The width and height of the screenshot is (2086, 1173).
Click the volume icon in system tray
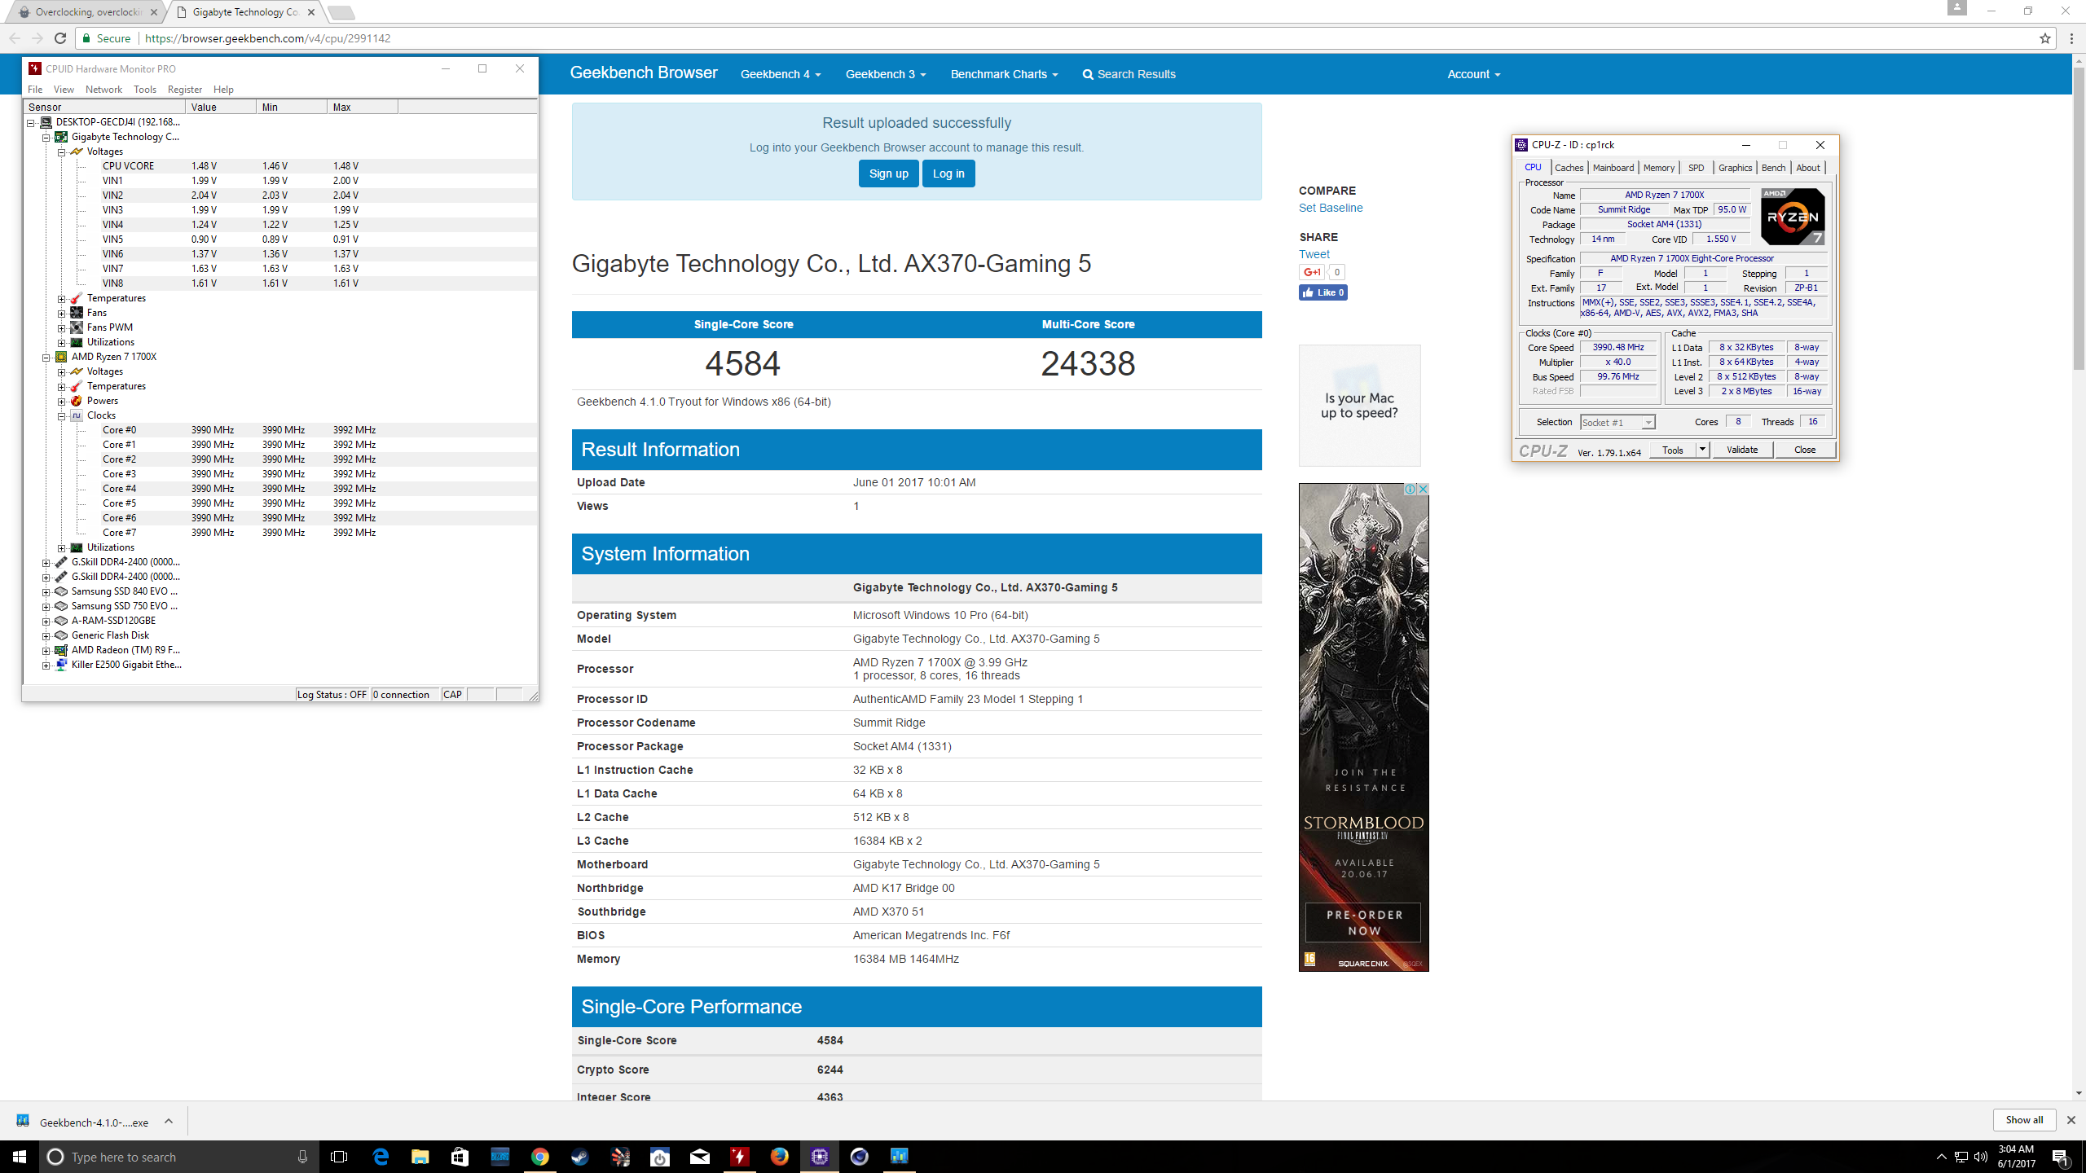1981,1157
